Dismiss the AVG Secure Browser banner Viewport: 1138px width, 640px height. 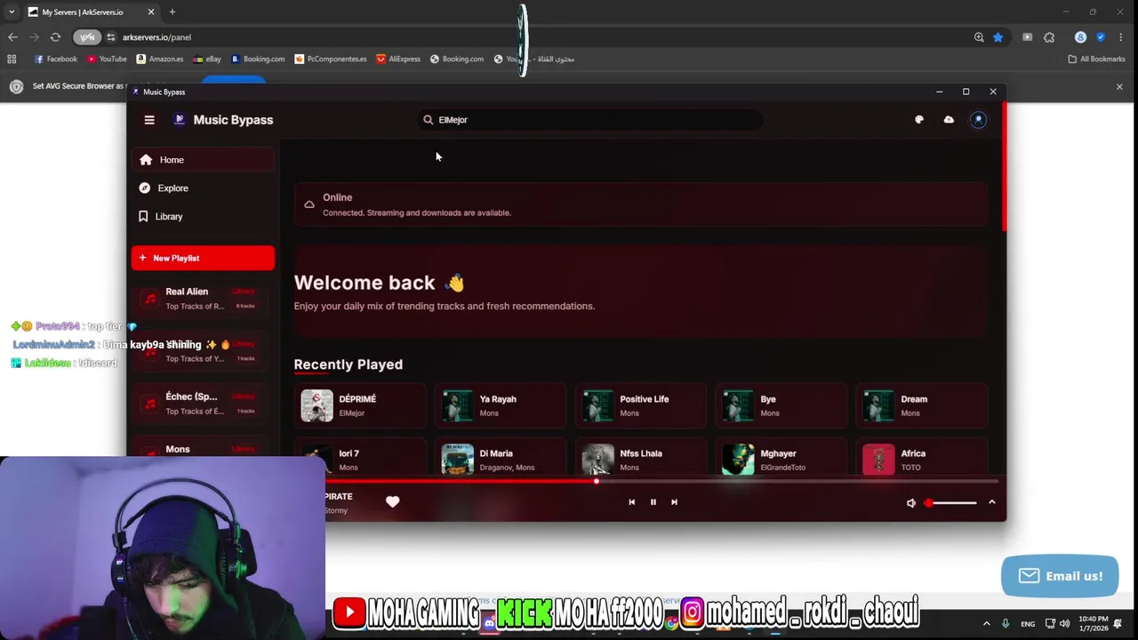[x=1119, y=86]
